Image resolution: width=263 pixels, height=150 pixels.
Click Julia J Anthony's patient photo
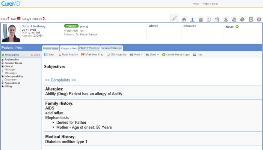(11, 33)
